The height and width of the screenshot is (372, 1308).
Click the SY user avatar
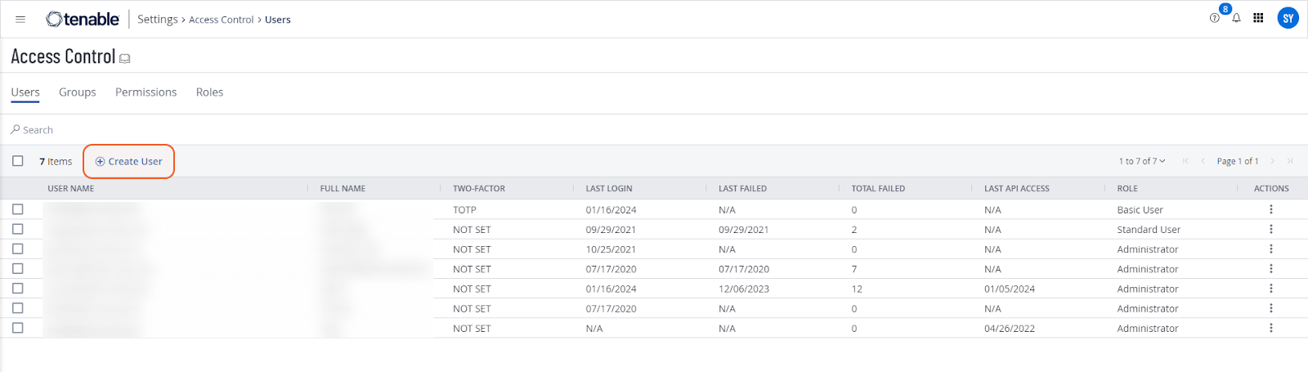(x=1288, y=18)
